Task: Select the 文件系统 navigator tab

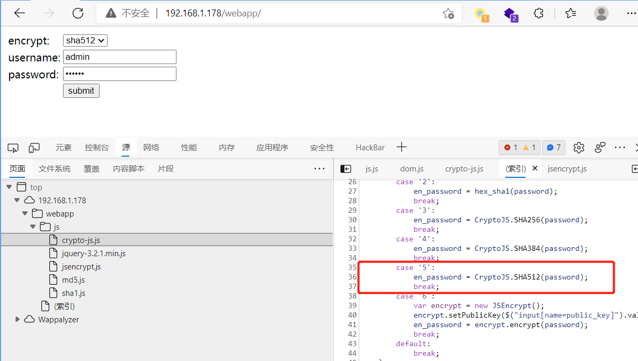Action: tap(55, 169)
